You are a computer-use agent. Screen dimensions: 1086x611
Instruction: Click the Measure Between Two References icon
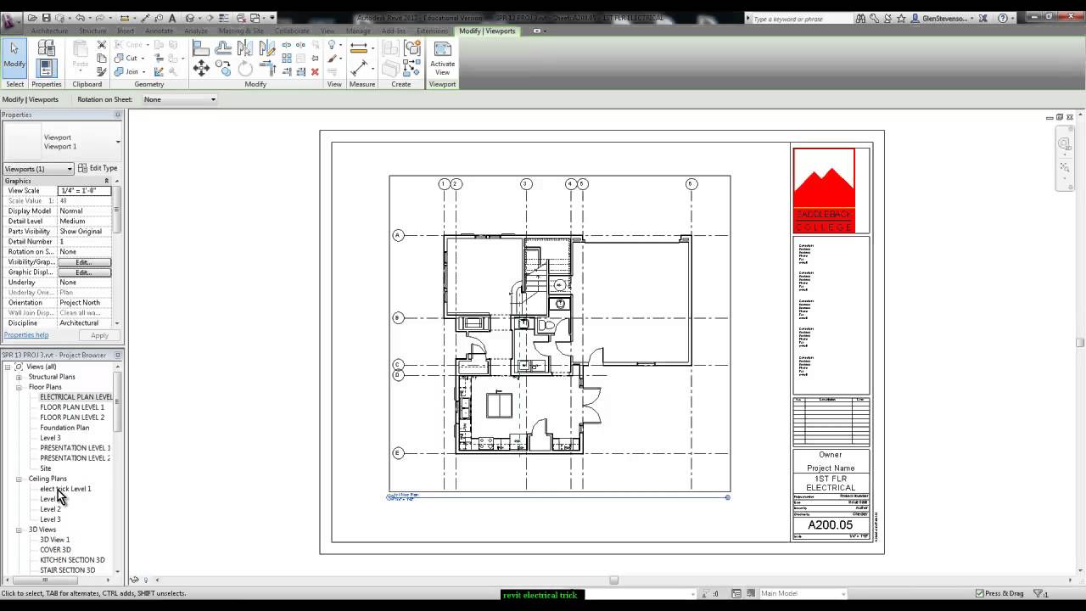(359, 68)
